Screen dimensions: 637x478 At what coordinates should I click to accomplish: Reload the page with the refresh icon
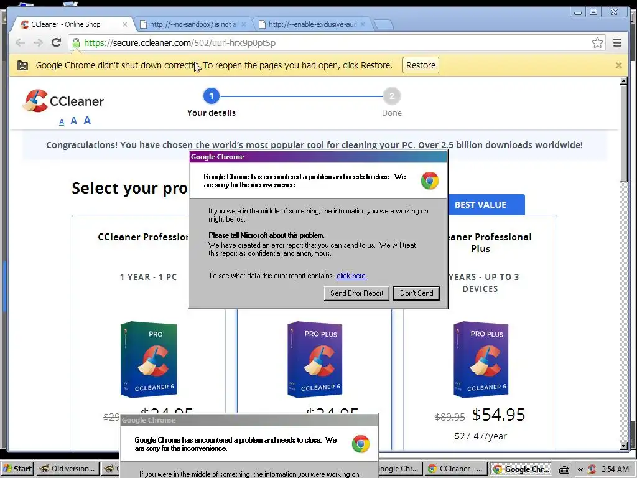pyautogui.click(x=56, y=43)
